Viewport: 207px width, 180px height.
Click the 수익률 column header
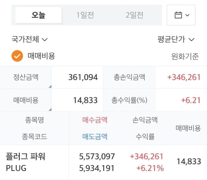click(145, 137)
